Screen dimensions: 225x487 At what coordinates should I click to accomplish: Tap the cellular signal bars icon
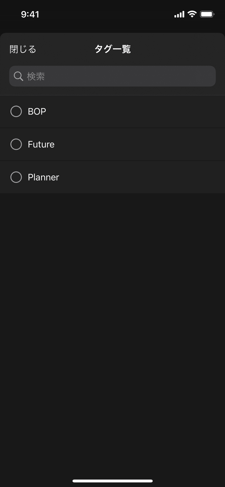[179, 14]
